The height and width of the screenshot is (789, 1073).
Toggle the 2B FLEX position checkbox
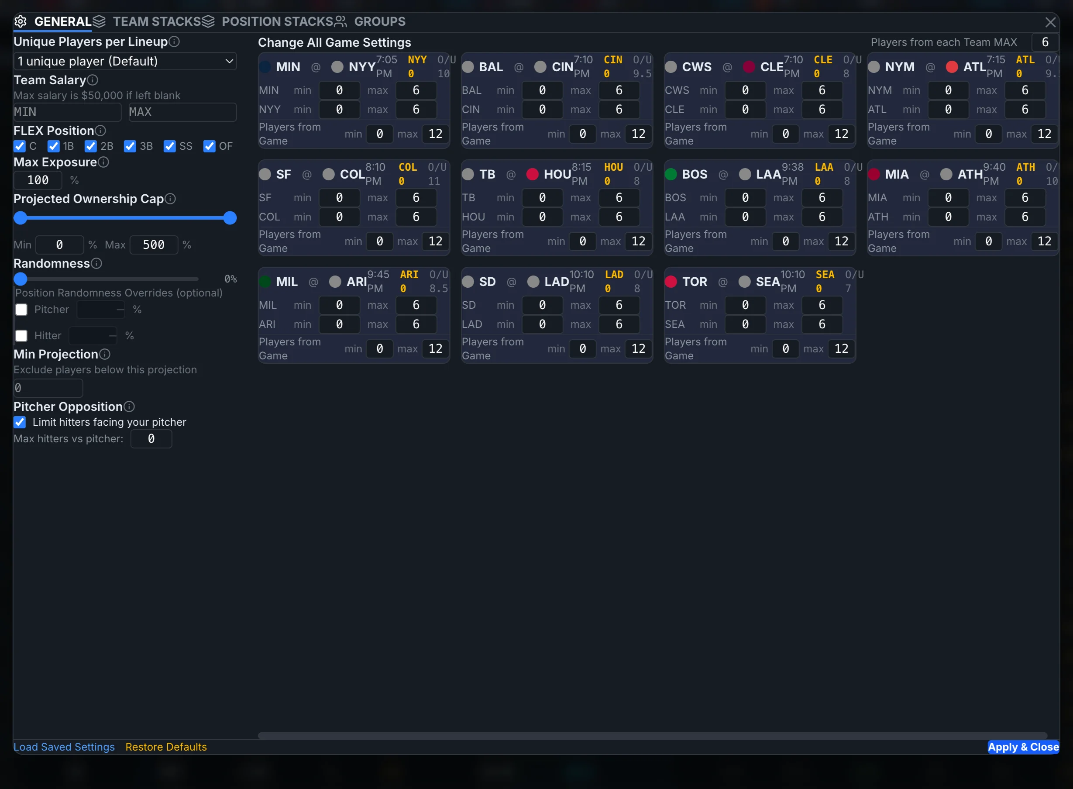[x=91, y=146]
